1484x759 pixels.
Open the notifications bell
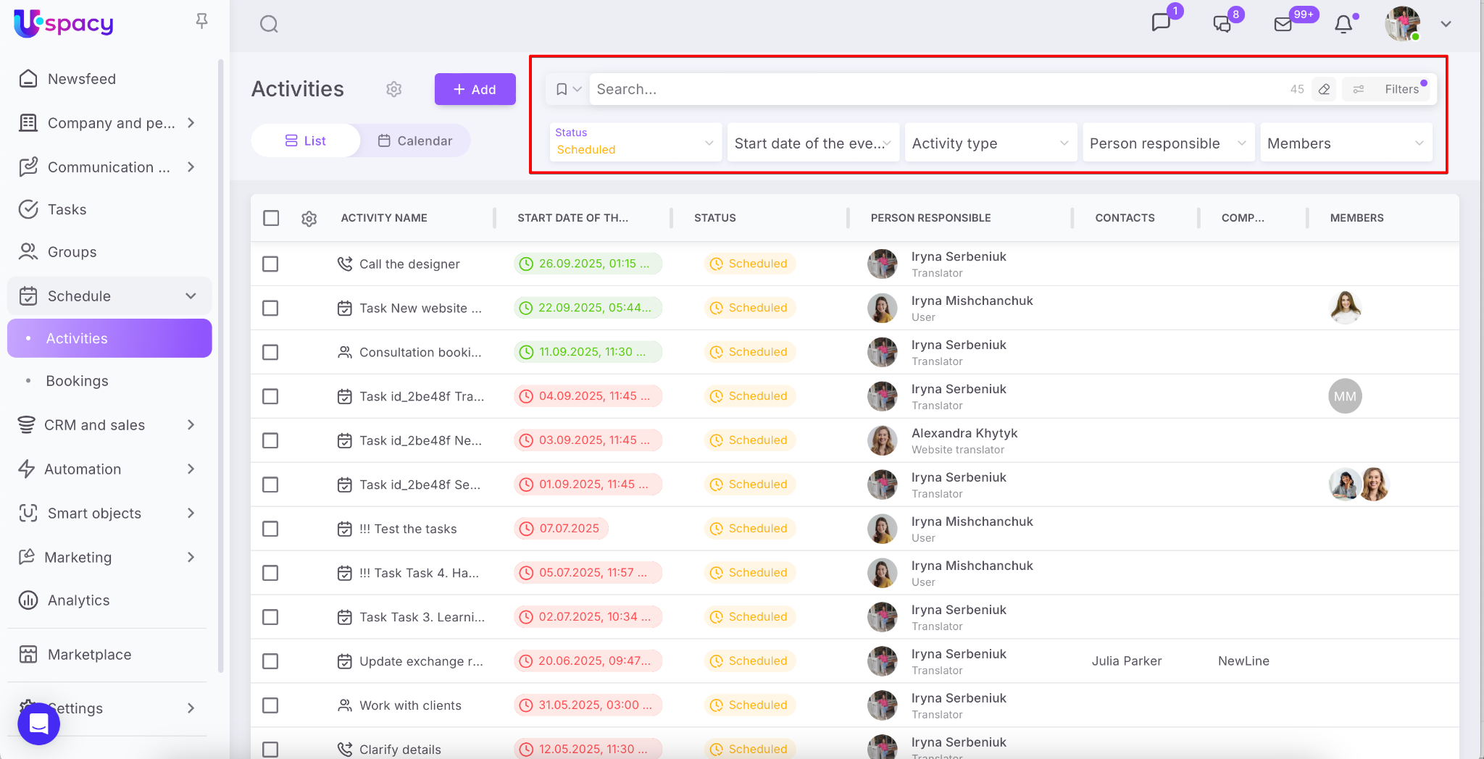click(x=1343, y=25)
